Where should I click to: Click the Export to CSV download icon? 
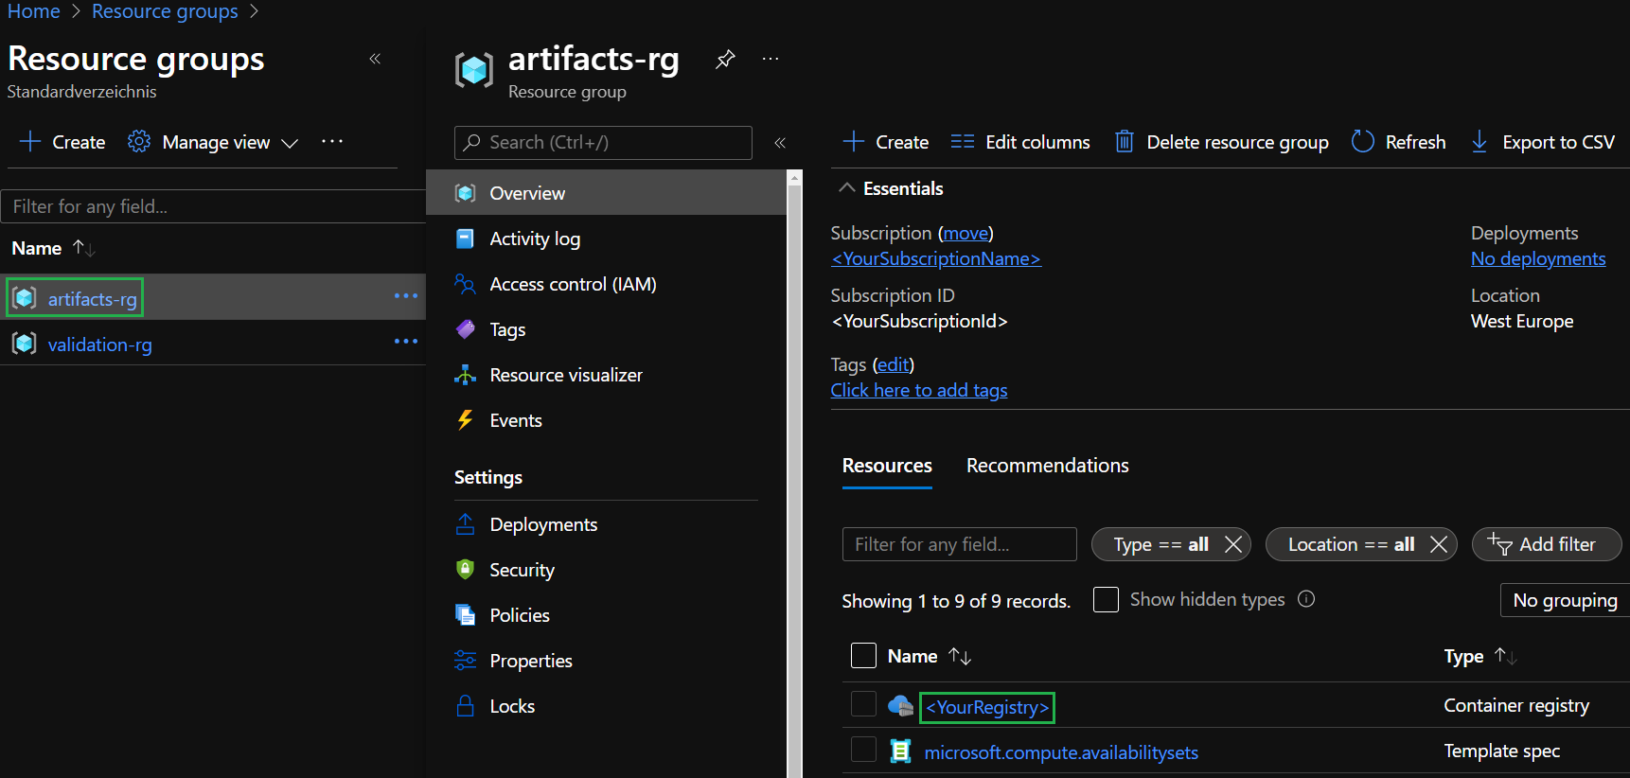[x=1479, y=142]
